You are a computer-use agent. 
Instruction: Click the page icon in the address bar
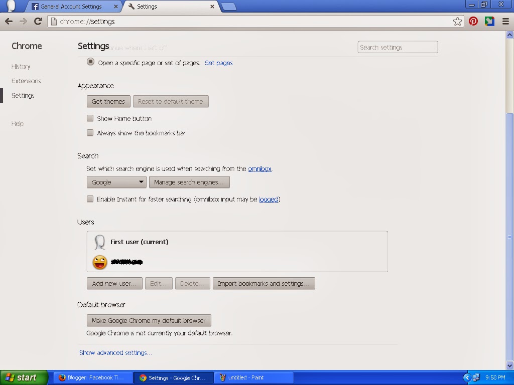tap(54, 22)
